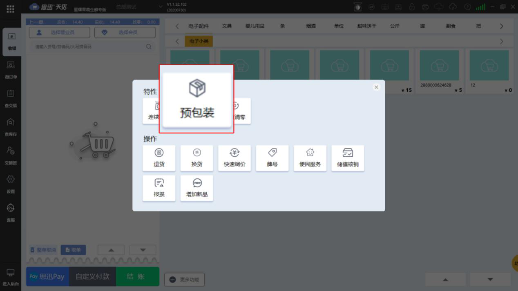Click 更多功能 for more functions

click(184, 279)
